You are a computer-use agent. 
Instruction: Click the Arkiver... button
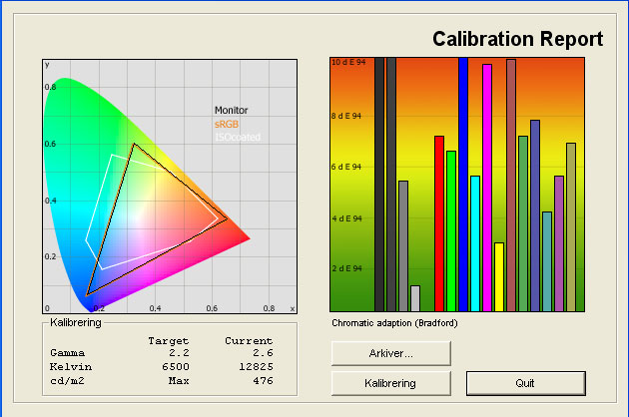click(391, 353)
